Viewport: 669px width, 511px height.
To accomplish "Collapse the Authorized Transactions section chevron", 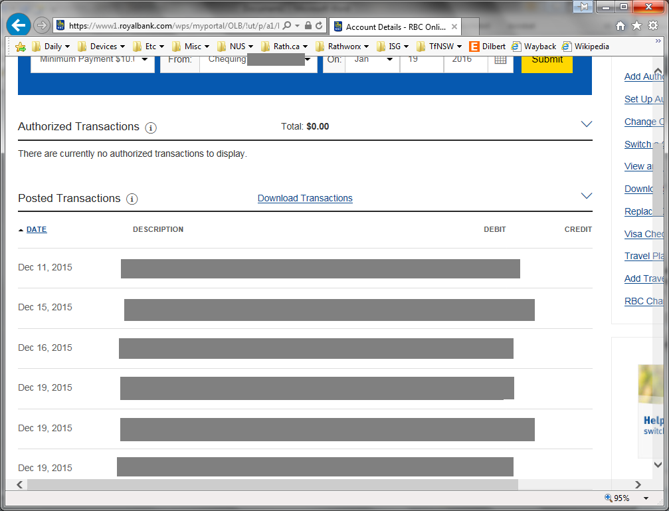I will [x=586, y=124].
